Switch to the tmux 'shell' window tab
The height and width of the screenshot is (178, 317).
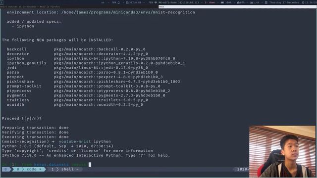pos(65,169)
